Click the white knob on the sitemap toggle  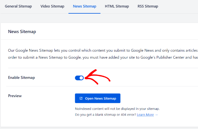[82, 78]
